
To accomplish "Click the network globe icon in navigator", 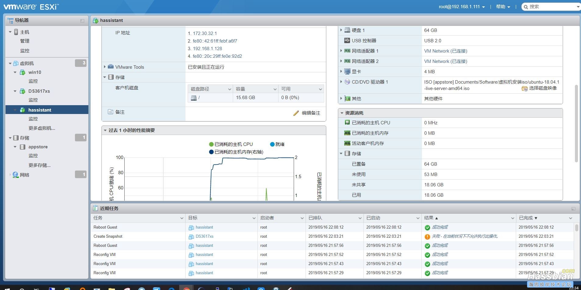I will pyautogui.click(x=16, y=175).
